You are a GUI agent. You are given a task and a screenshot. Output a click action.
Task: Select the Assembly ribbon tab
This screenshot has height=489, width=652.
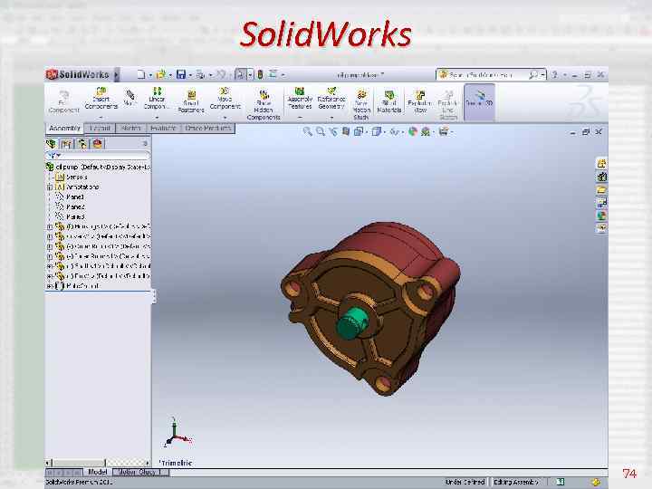[x=64, y=128]
